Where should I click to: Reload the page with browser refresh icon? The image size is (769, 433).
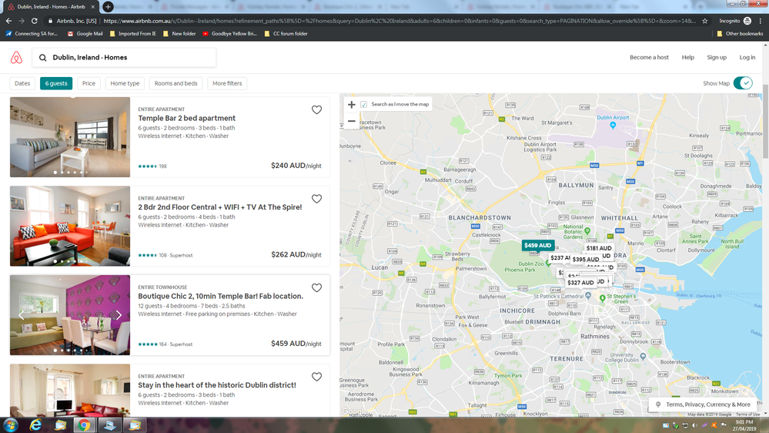tap(35, 21)
